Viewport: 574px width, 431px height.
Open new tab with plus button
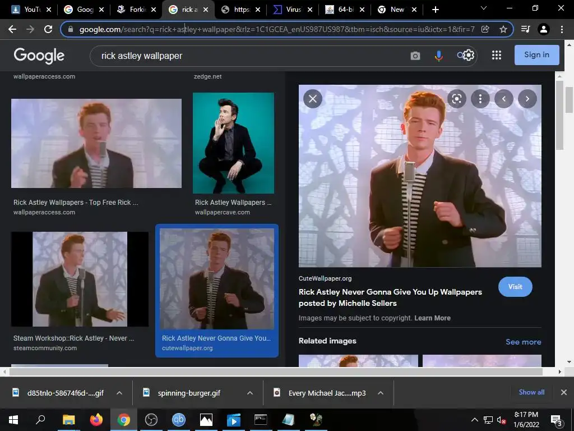coord(435,10)
